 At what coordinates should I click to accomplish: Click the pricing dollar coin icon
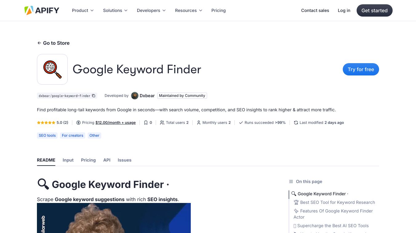[x=78, y=123]
